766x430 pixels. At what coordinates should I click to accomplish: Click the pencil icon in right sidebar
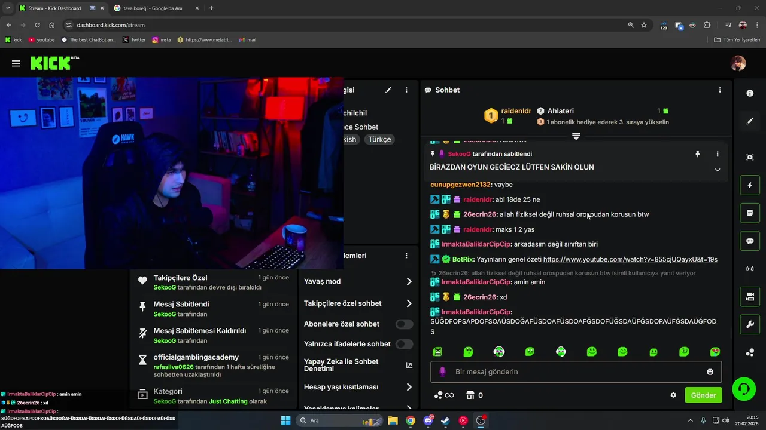tap(750, 121)
